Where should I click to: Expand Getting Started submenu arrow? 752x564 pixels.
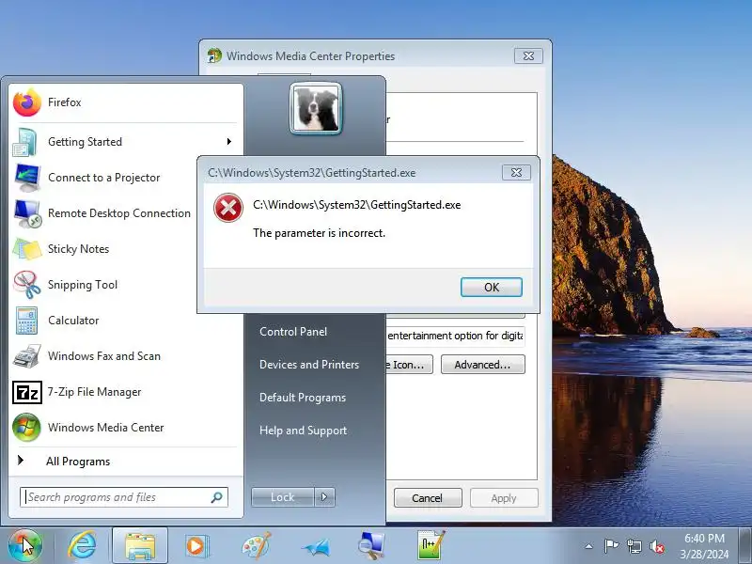pos(229,142)
